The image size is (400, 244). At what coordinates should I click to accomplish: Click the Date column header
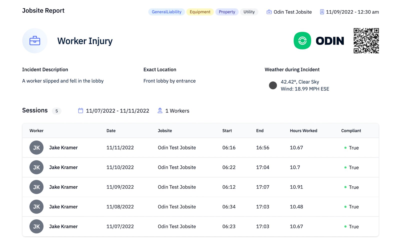(x=111, y=130)
